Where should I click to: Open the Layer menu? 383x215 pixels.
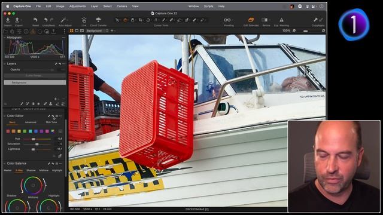[x=95, y=7]
